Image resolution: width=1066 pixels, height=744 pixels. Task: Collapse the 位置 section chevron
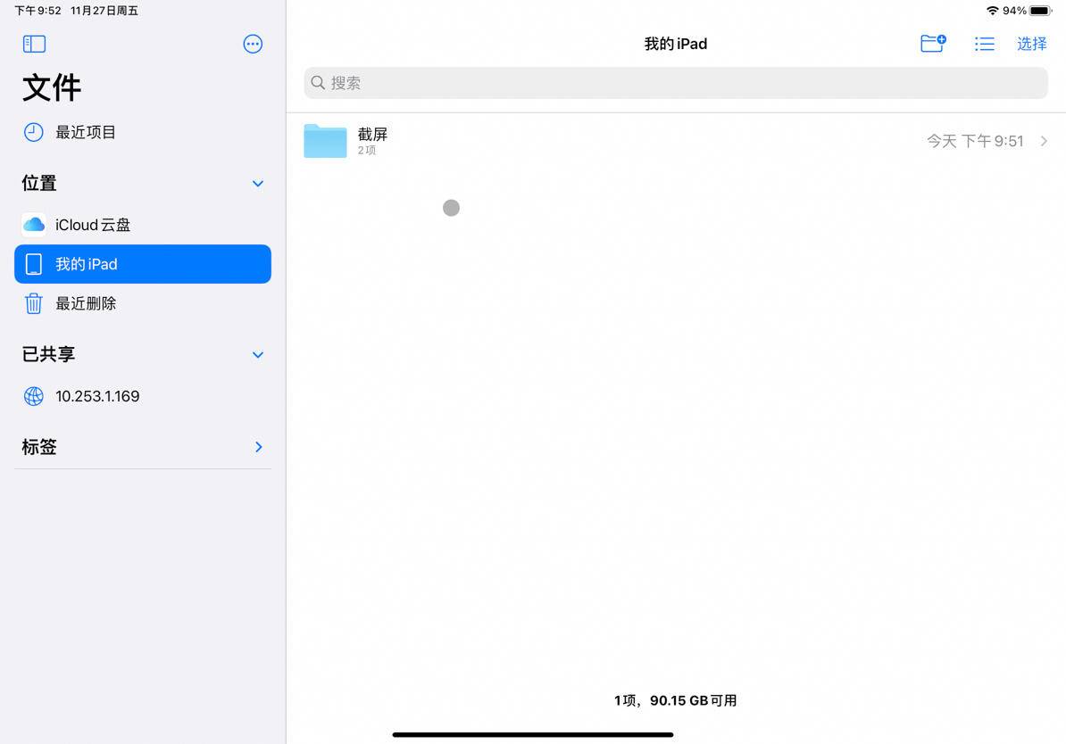pyautogui.click(x=258, y=184)
